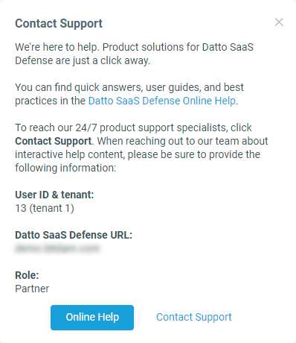Image resolution: width=296 pixels, height=343 pixels.
Task: Click the Contact Support dialog title
Action: coord(59,24)
